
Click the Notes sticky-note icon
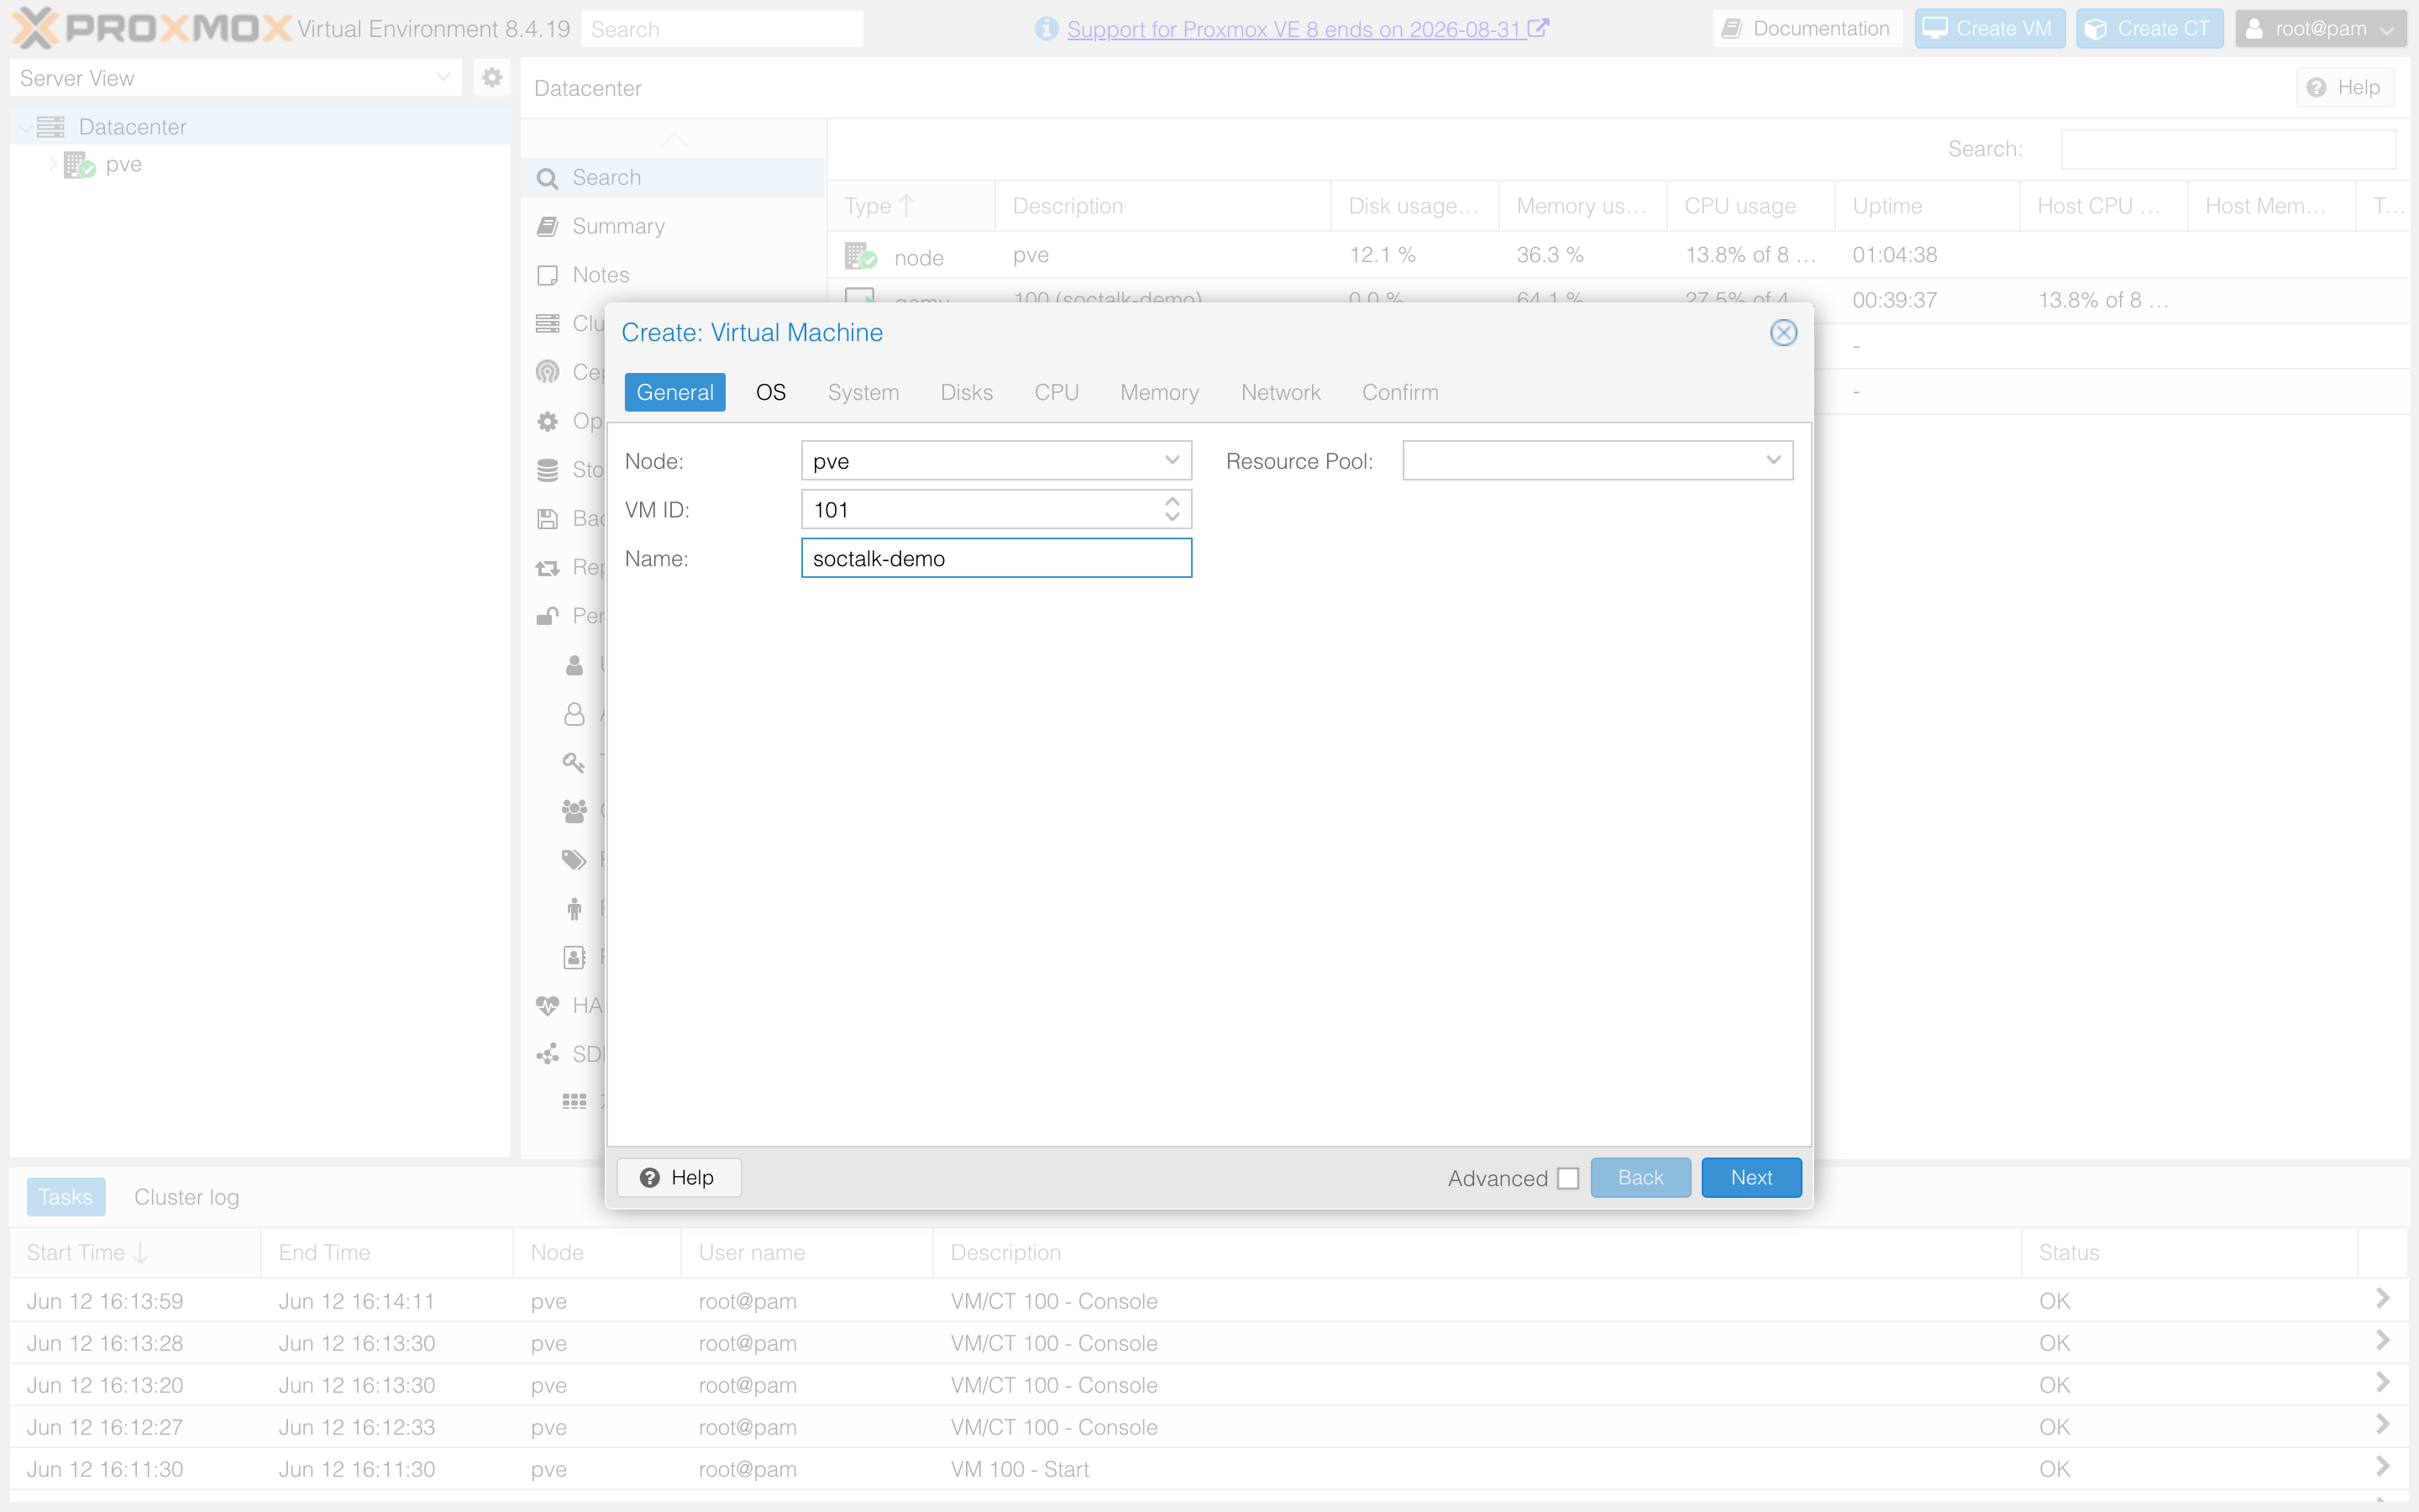[547, 275]
